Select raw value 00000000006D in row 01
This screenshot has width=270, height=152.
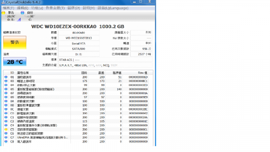[138, 77]
